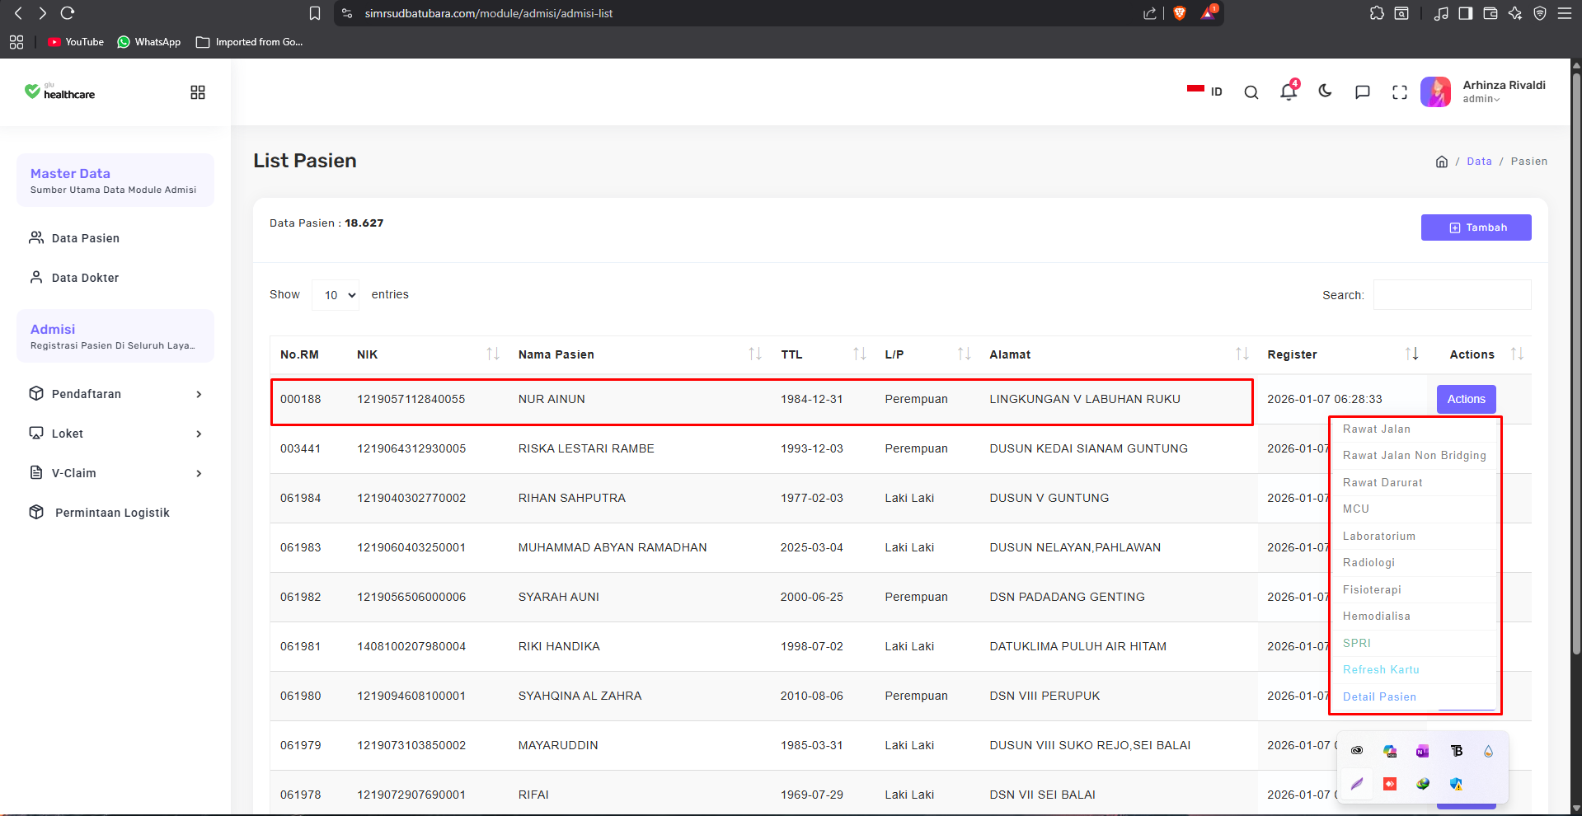Viewport: 1582px width, 816px height.
Task: Click the home breadcrumb icon
Action: point(1441,162)
